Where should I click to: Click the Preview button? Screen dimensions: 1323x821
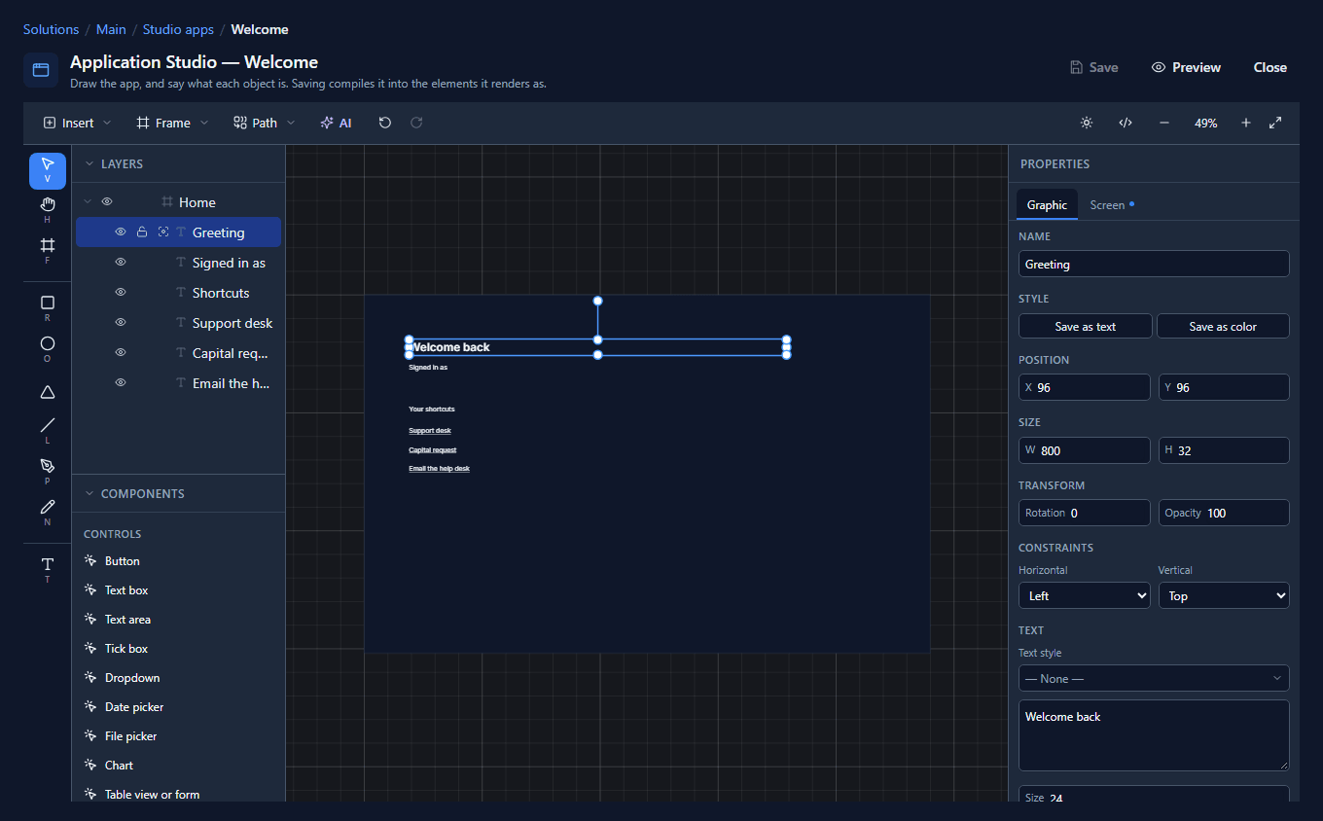[1186, 67]
